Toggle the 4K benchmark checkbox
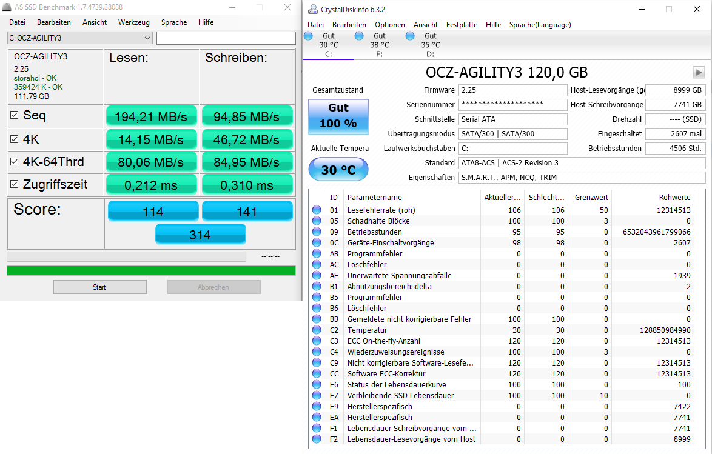Screen dimensions: 712x454 pos(15,139)
